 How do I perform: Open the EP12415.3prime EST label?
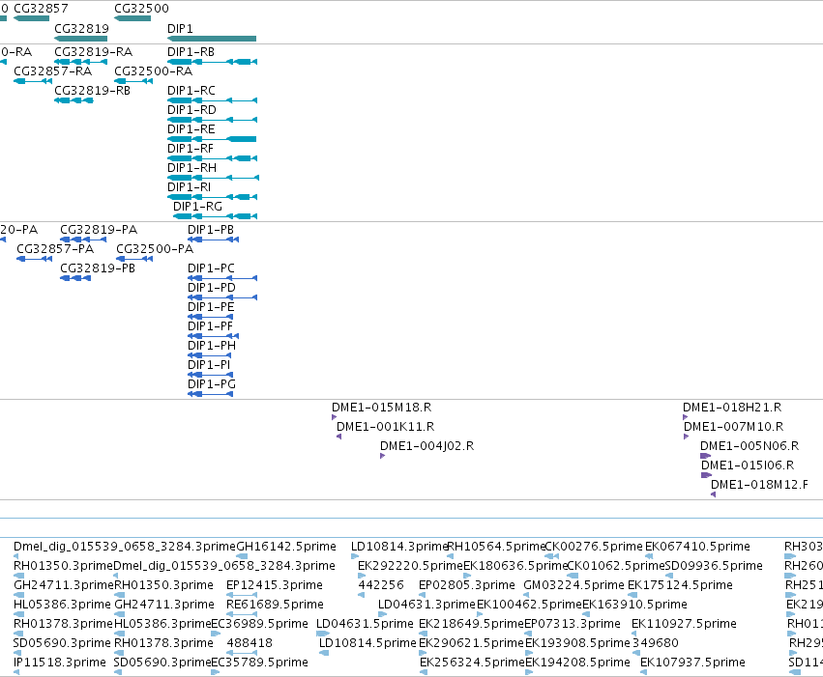pyautogui.click(x=275, y=585)
